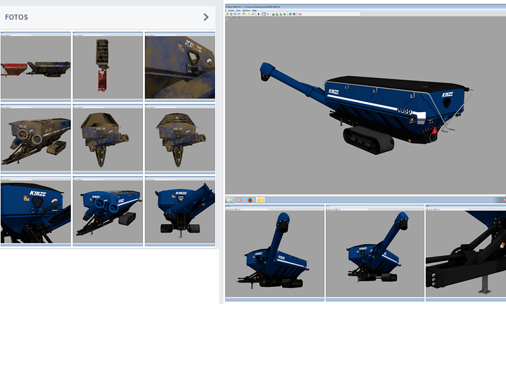
Task: Open the blue Kinze rear view thumbnail
Action: pos(180,211)
